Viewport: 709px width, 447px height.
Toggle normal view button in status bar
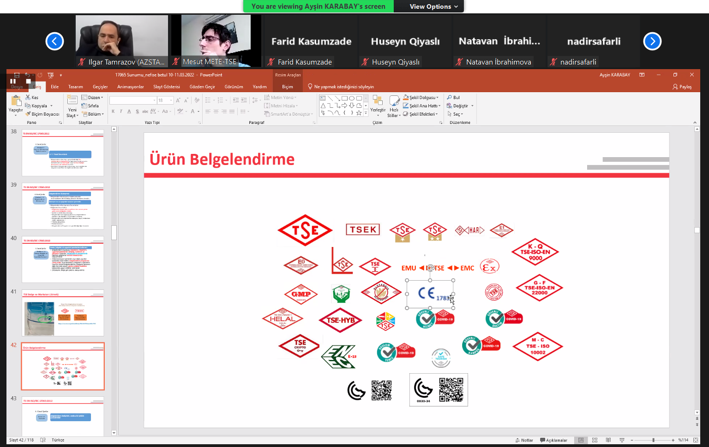581,440
